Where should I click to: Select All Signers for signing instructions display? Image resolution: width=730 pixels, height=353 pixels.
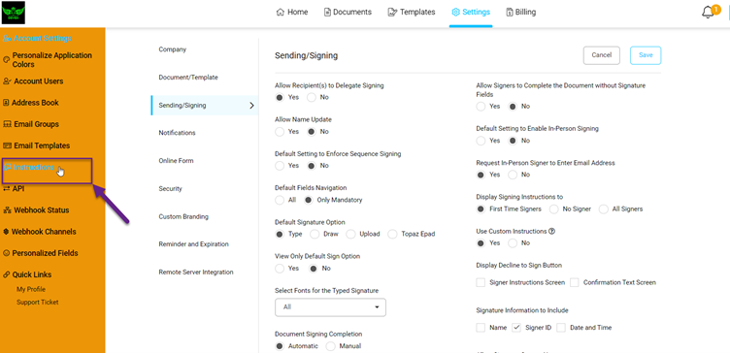(x=604, y=209)
